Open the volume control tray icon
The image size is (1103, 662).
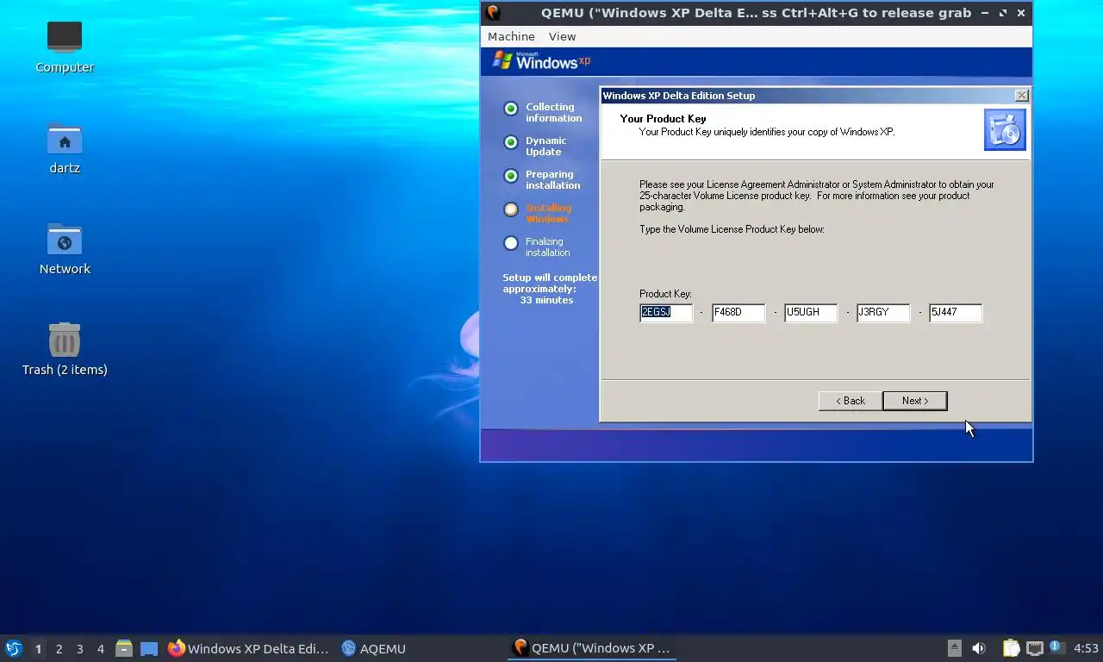click(979, 648)
